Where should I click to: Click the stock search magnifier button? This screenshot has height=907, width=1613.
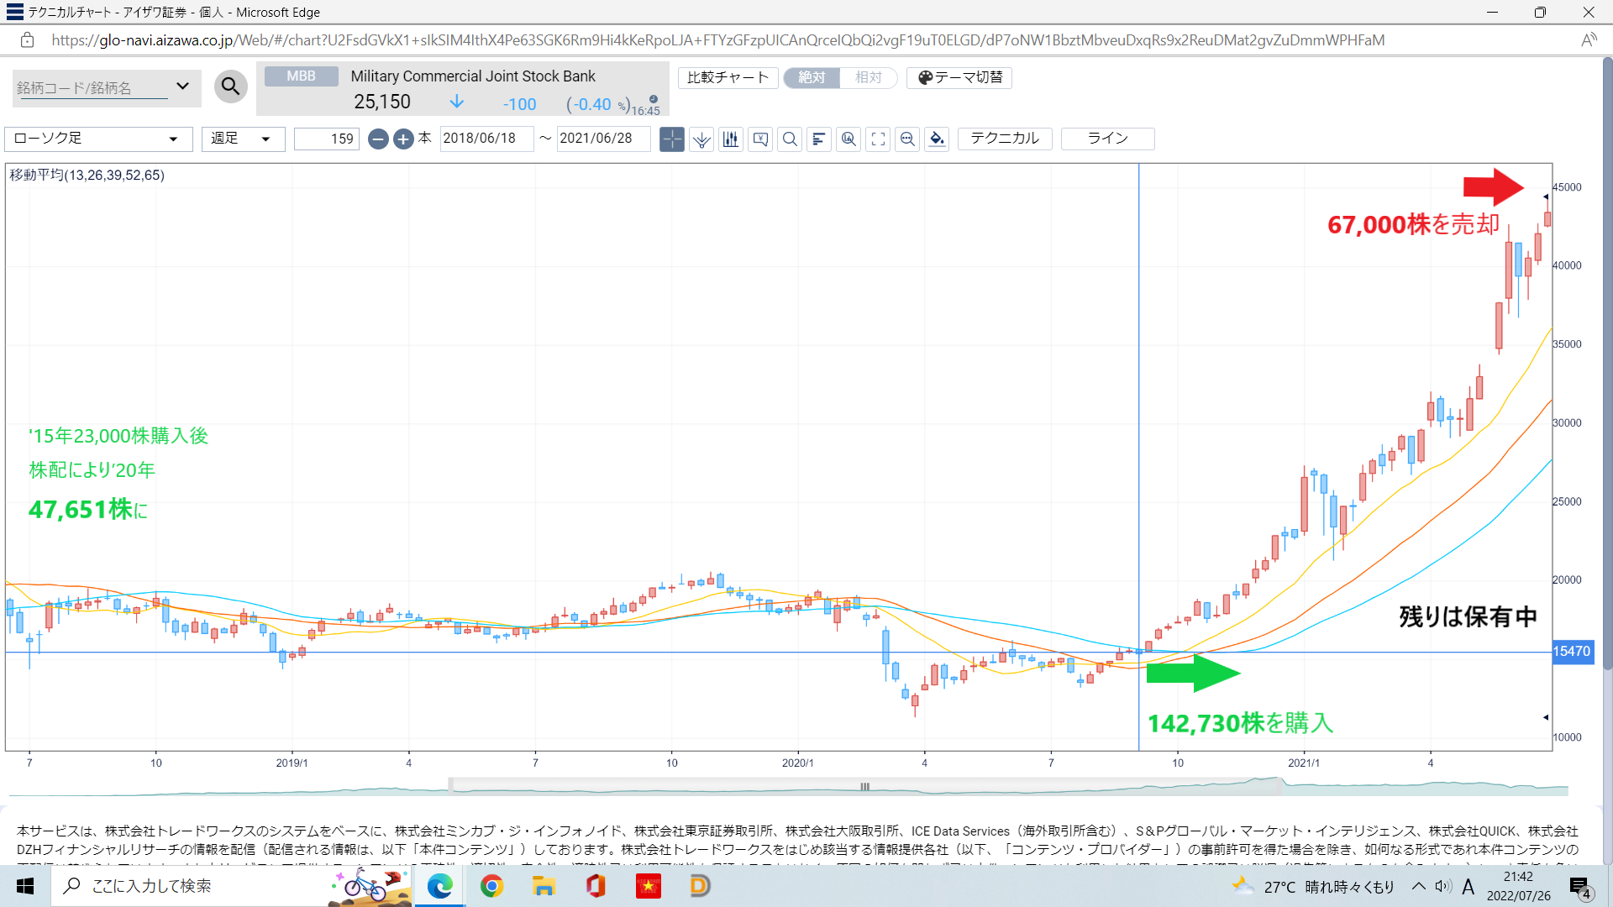pyautogui.click(x=230, y=87)
